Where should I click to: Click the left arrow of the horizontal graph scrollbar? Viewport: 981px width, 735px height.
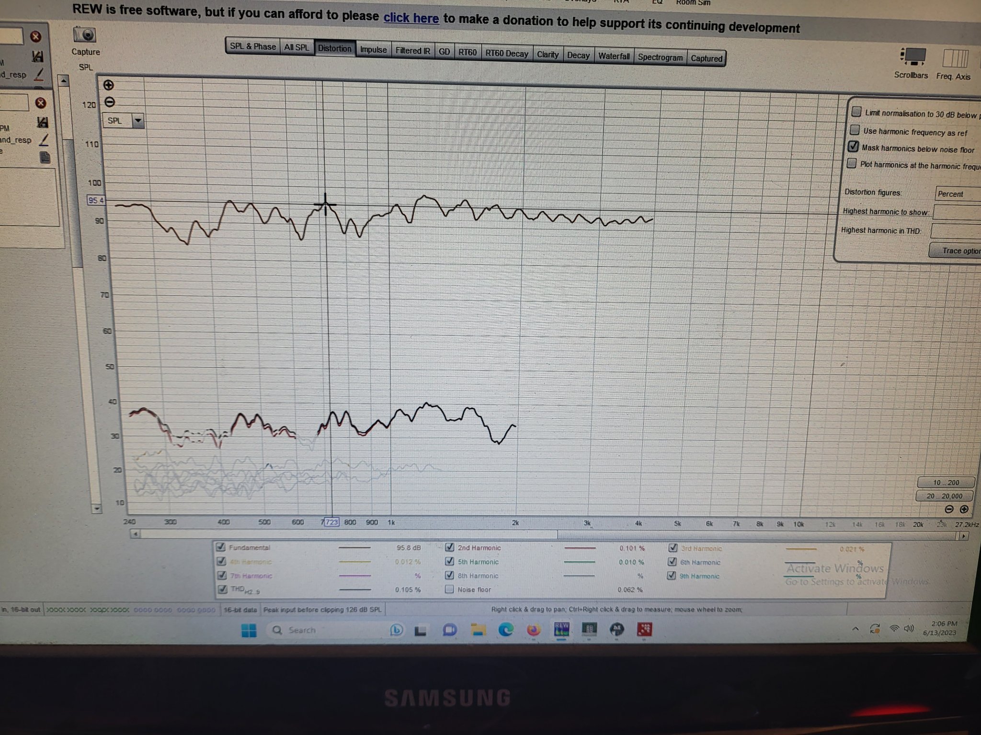tap(136, 534)
